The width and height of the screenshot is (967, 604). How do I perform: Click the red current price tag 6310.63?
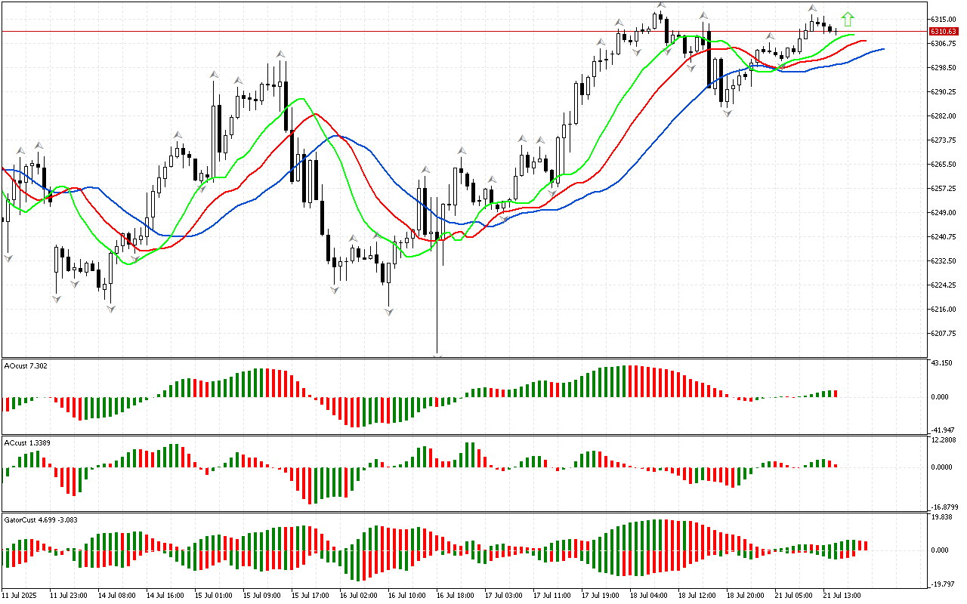(944, 32)
